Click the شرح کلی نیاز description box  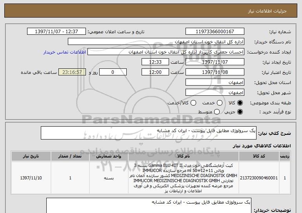pos(149,133)
